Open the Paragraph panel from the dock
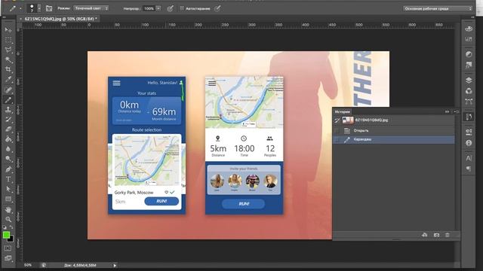Image resolution: width=483 pixels, height=271 pixels. [469, 169]
